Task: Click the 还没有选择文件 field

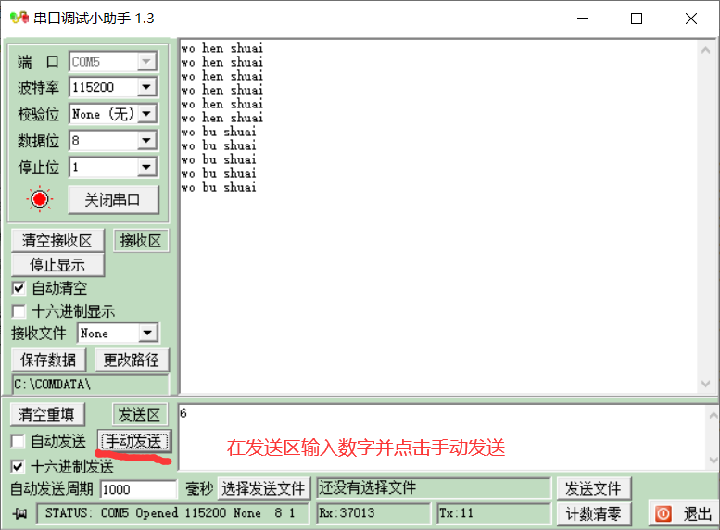Action: (x=434, y=487)
